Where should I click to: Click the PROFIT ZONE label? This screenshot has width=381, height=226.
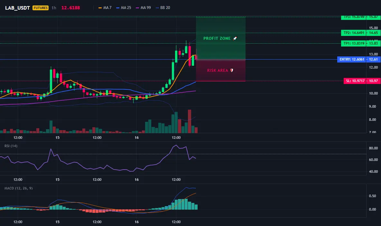tap(220, 38)
